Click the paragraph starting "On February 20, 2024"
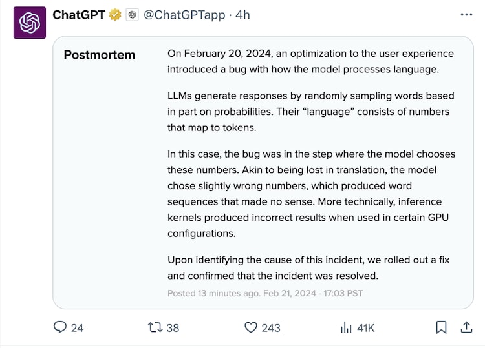This screenshot has height=348, width=485. (x=310, y=61)
